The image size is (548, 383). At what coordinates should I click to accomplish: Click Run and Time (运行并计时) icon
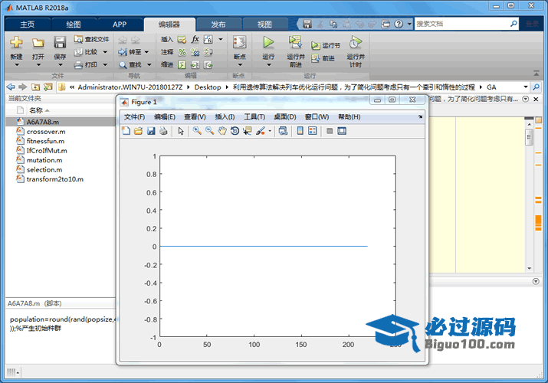(356, 42)
